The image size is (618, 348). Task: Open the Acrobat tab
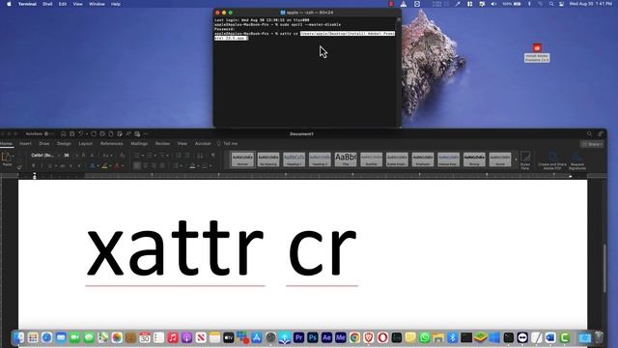203,144
